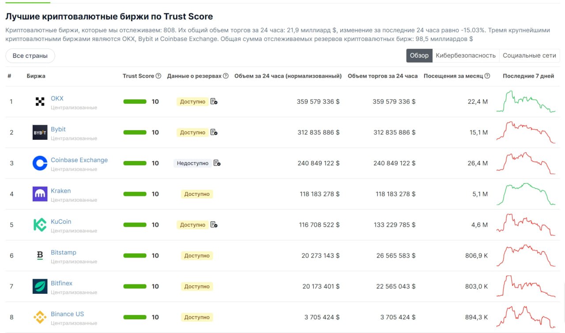
Task: Click the Coinbase Exchange logo icon
Action: click(40, 163)
